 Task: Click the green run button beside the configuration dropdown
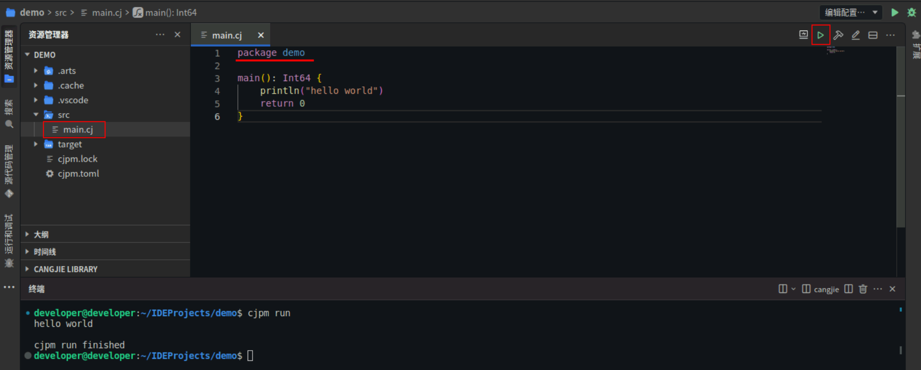894,13
